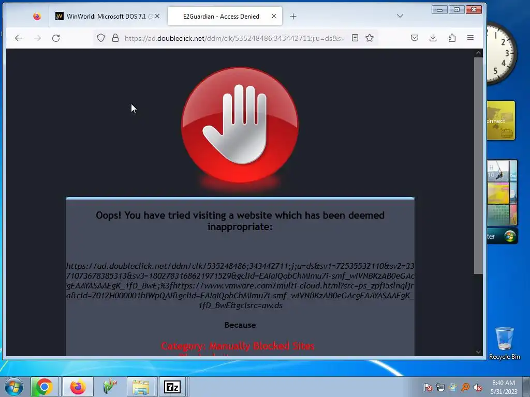Click the Firefox View icon in the tab strip
Image resolution: width=530 pixels, height=397 pixels.
click(x=37, y=16)
